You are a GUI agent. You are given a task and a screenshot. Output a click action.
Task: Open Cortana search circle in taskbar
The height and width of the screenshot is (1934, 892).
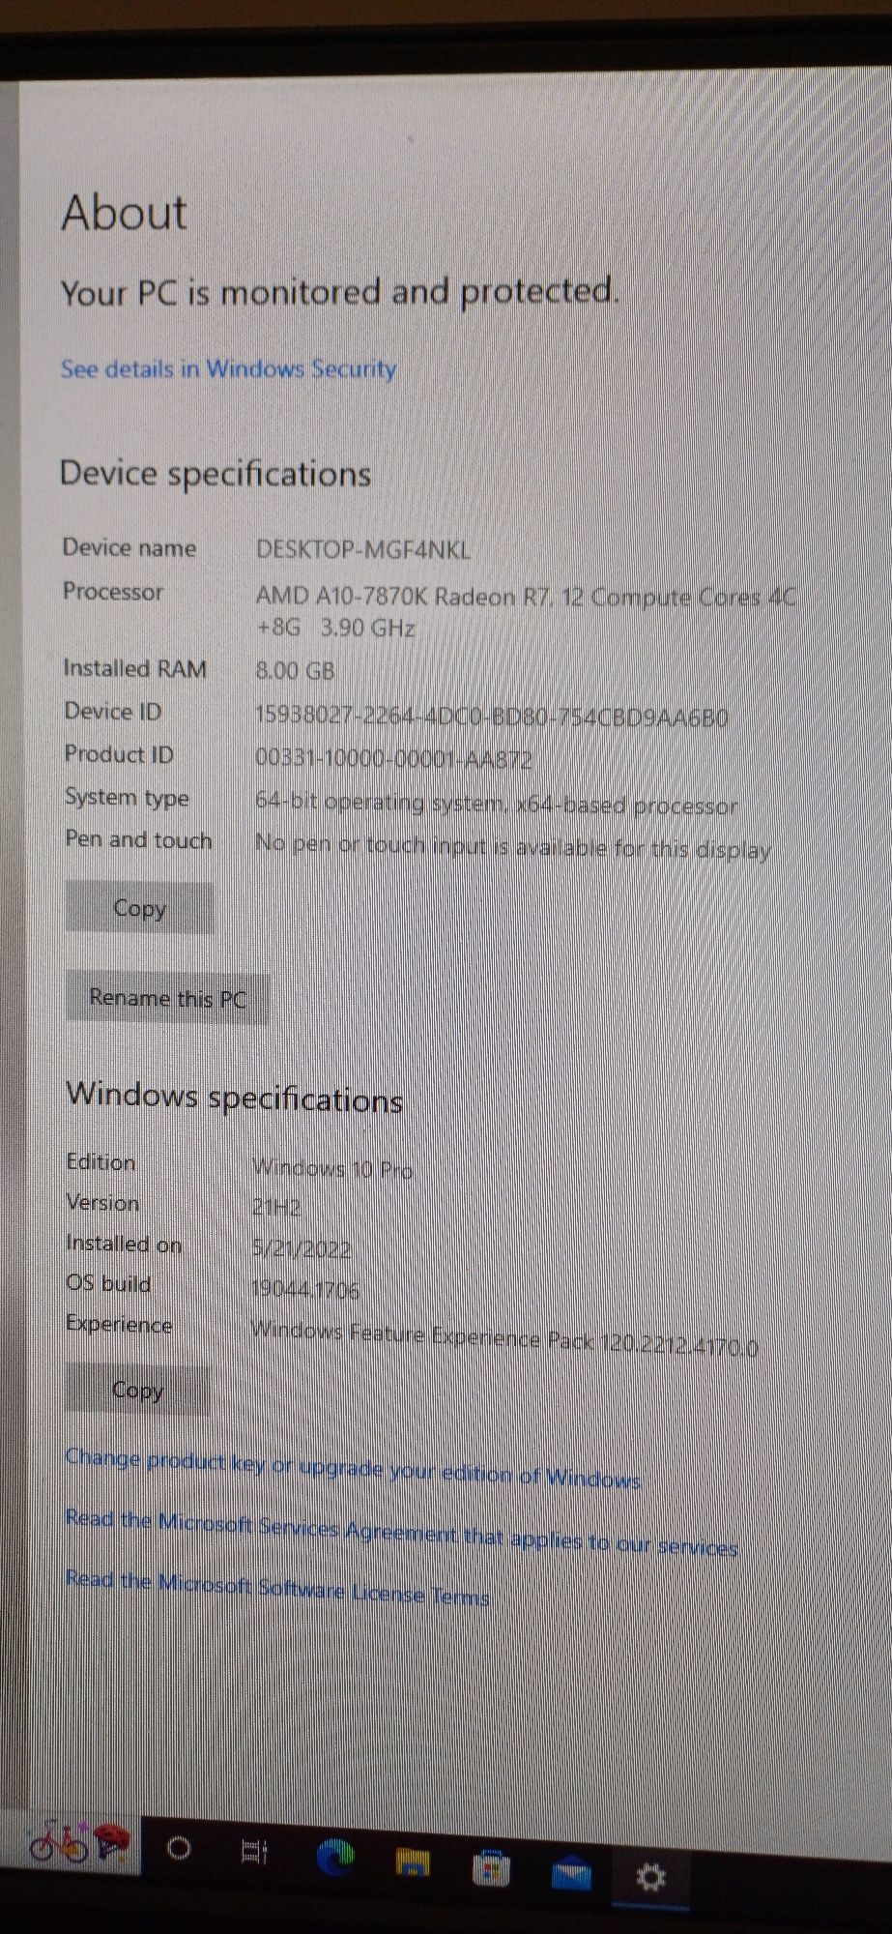click(x=179, y=1848)
